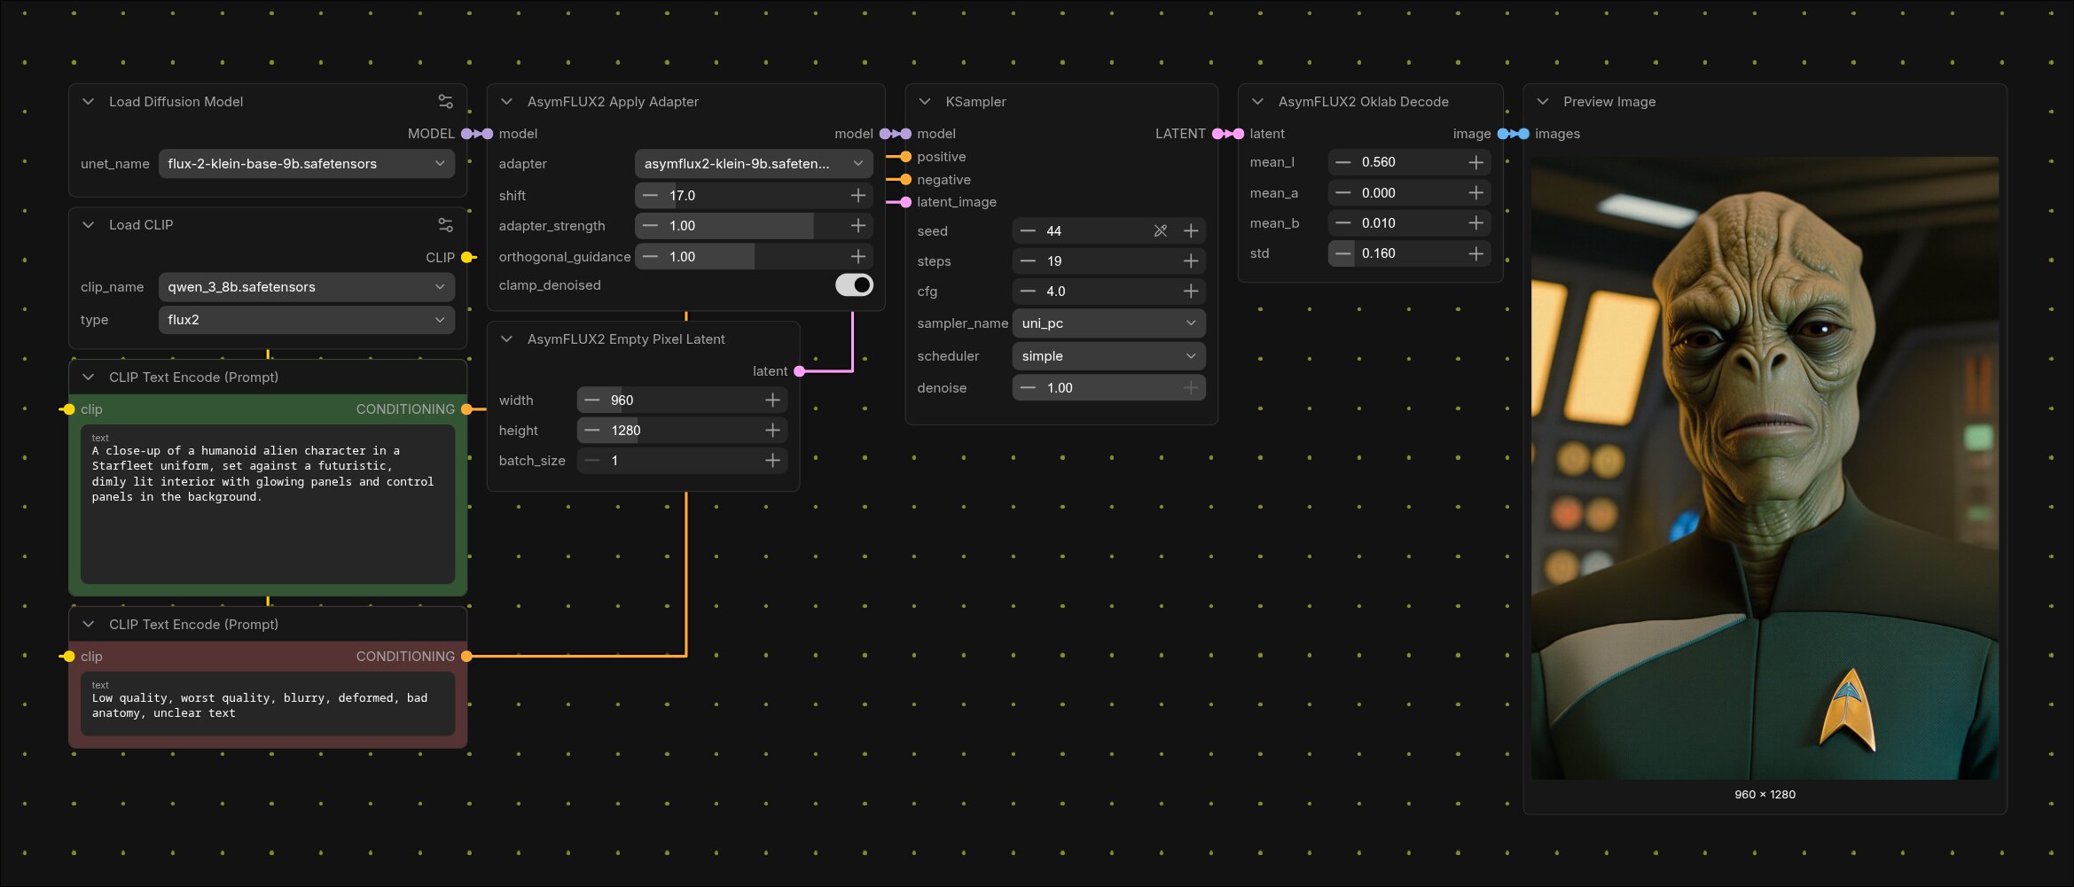2074x887 pixels.
Task: Increment the seed value
Action: pyautogui.click(x=1191, y=231)
